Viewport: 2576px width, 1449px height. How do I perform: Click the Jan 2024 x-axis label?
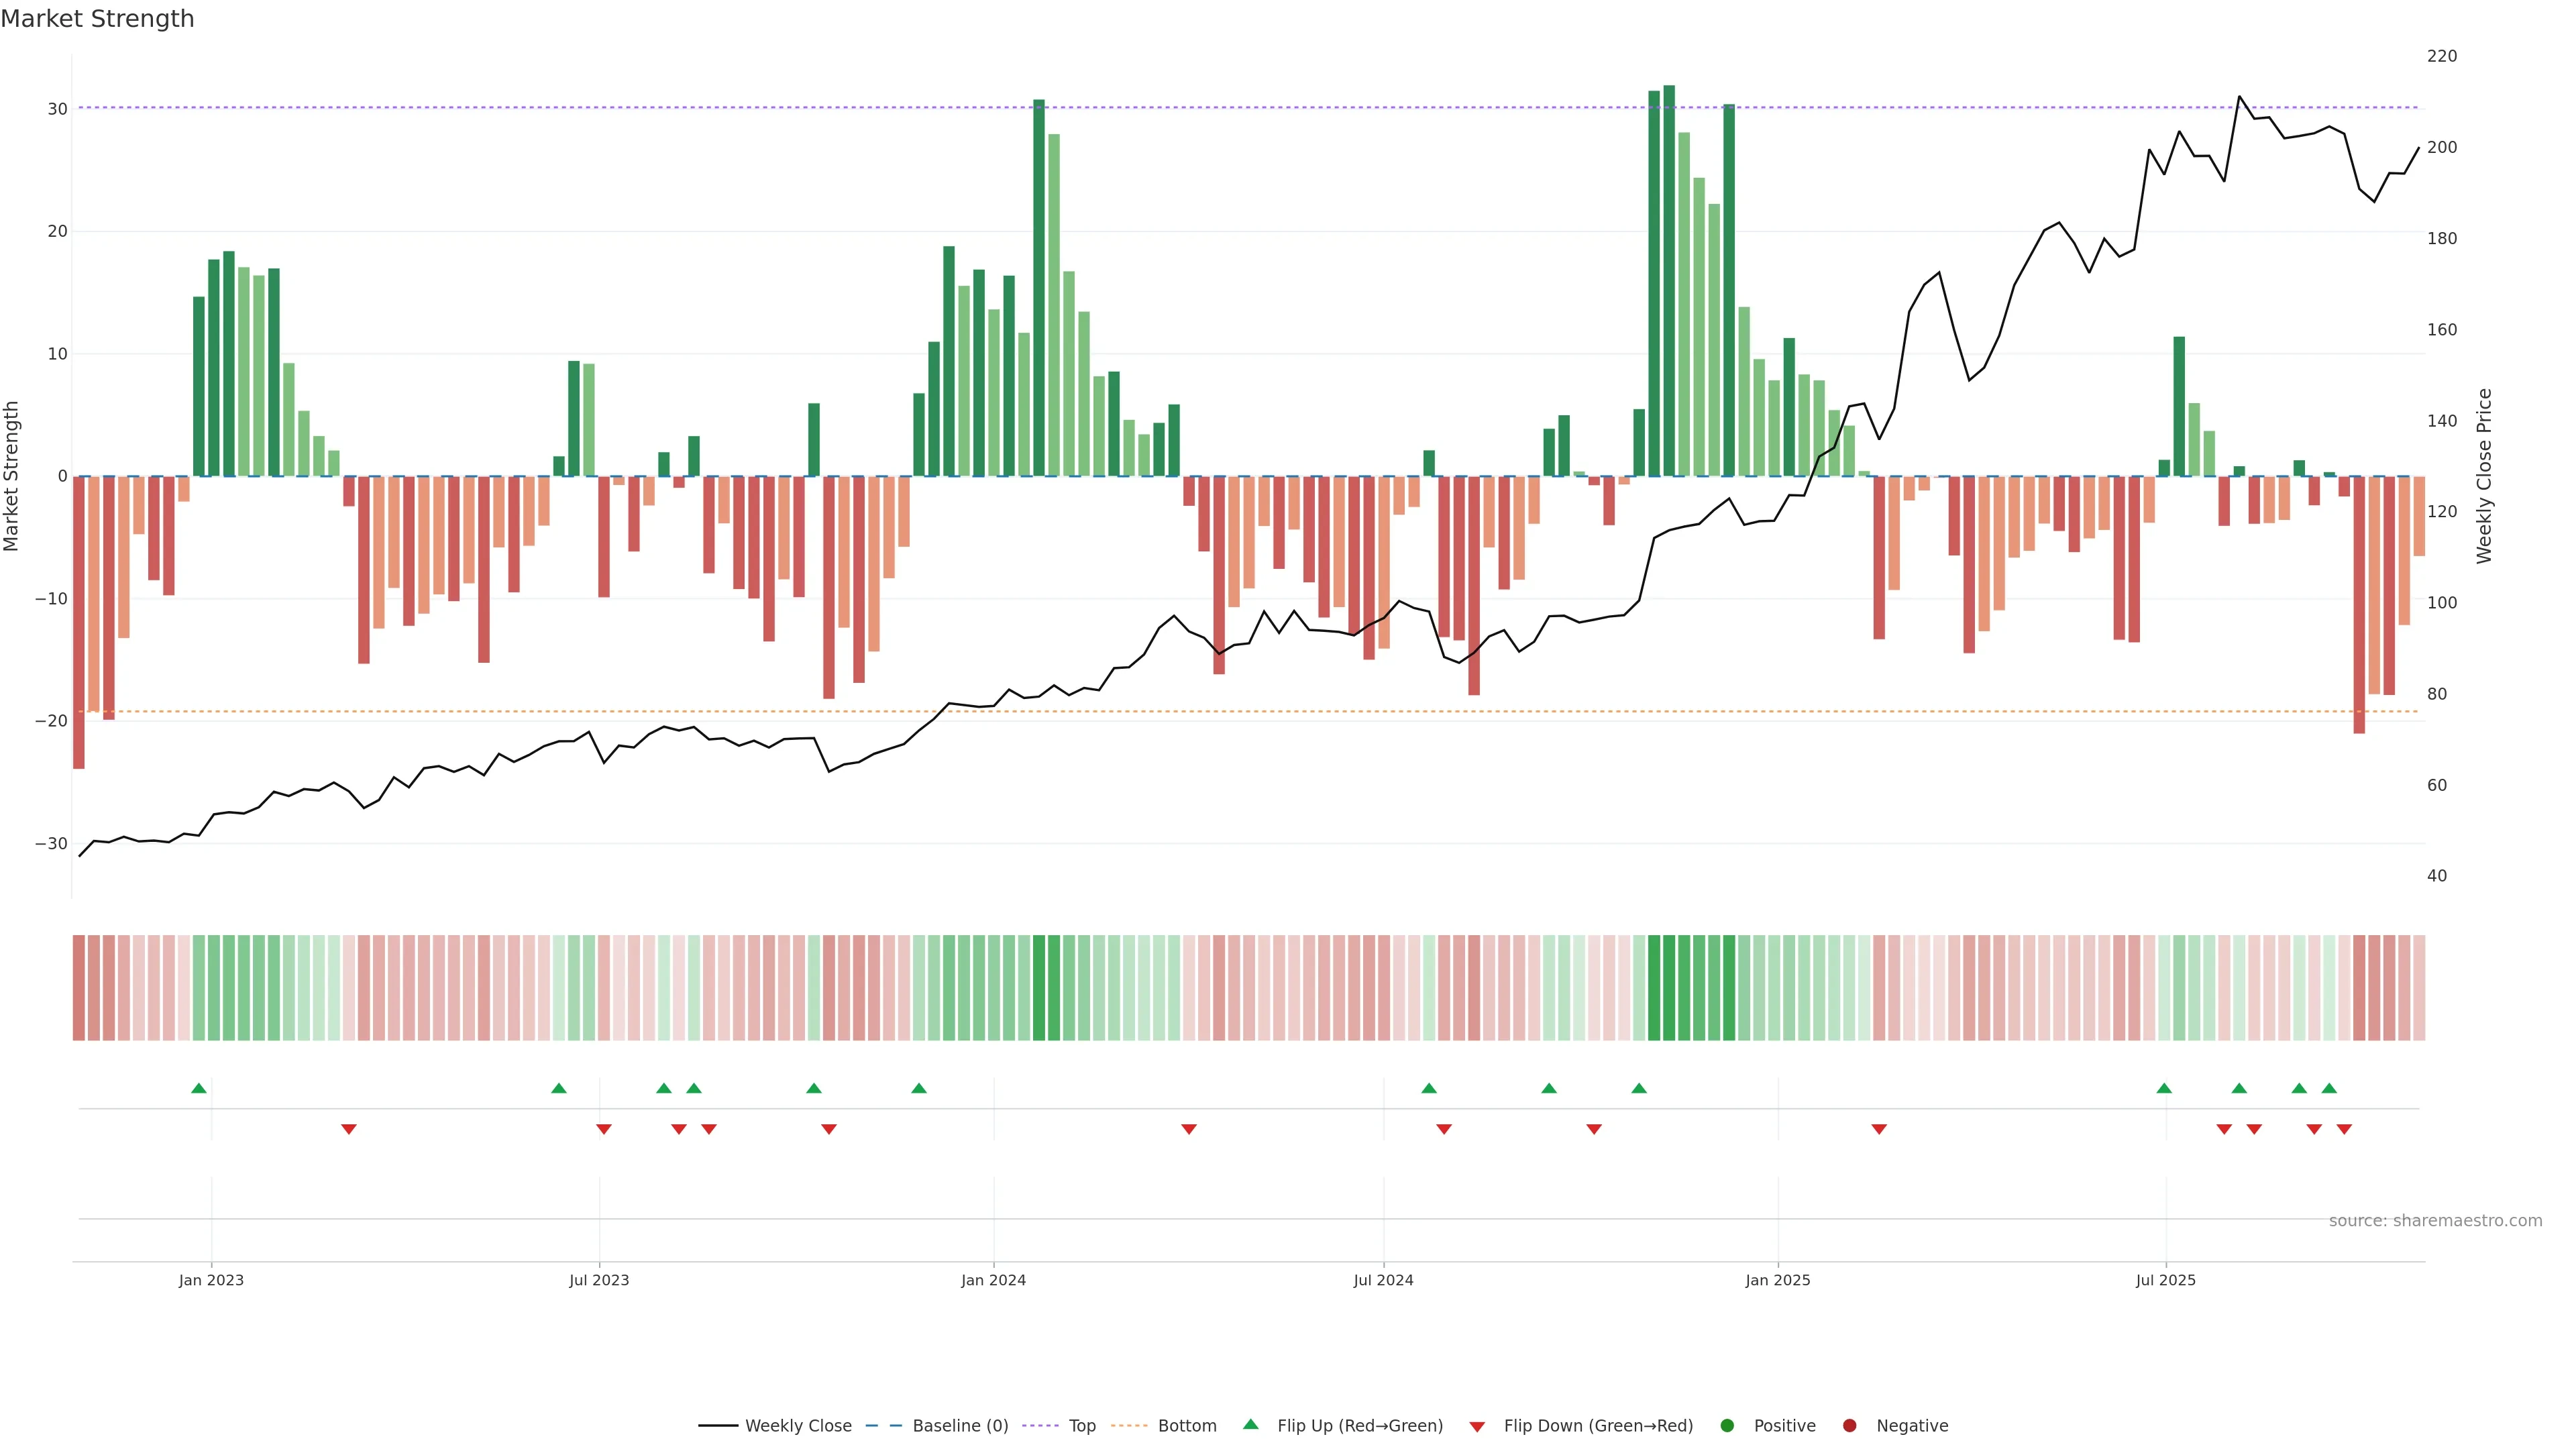[993, 1280]
